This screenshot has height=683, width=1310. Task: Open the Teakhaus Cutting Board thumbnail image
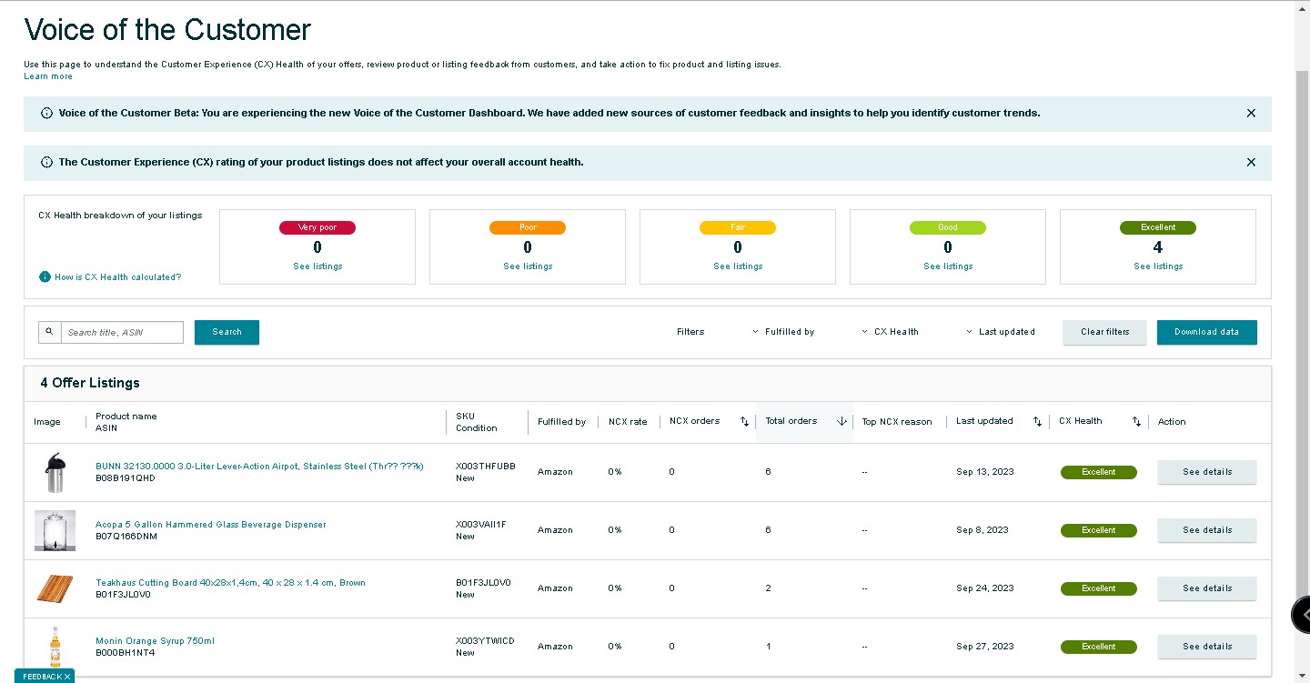tap(54, 588)
